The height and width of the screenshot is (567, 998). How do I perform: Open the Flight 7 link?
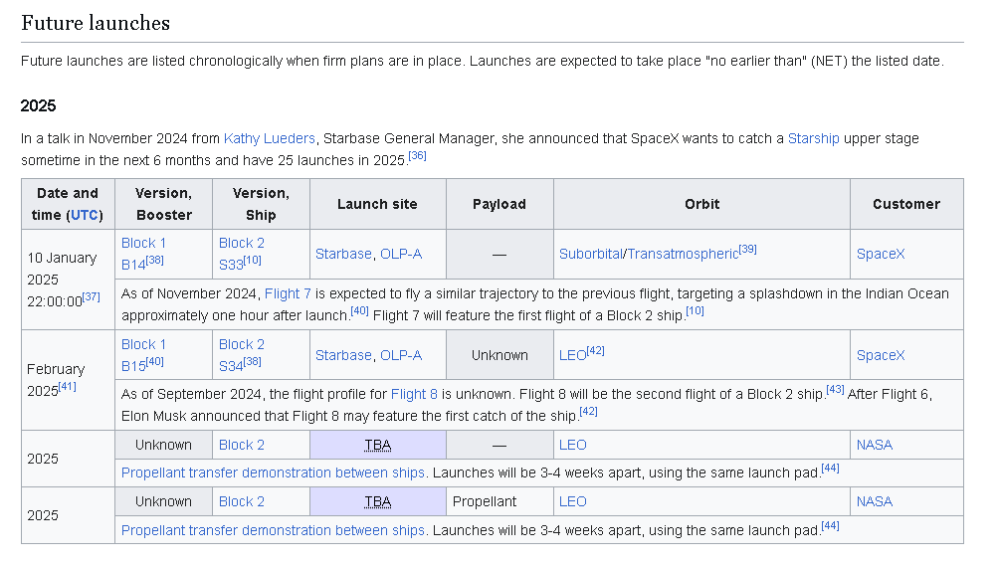coord(288,294)
